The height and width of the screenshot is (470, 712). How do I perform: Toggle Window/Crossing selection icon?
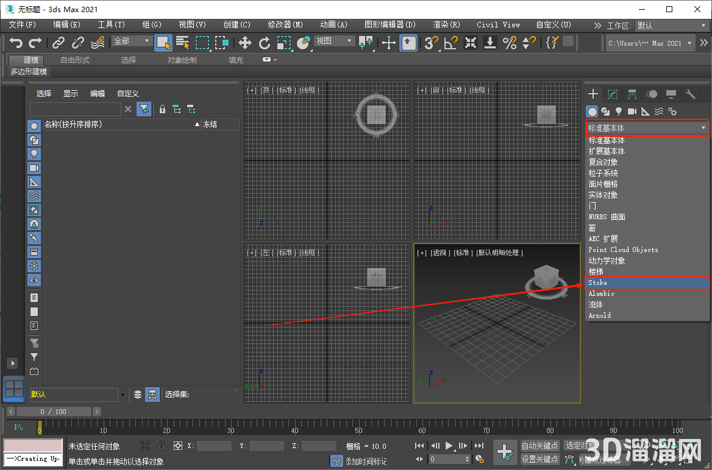tap(222, 43)
